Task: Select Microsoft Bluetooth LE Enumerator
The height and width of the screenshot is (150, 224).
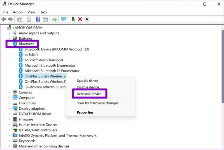Action: 52,71
